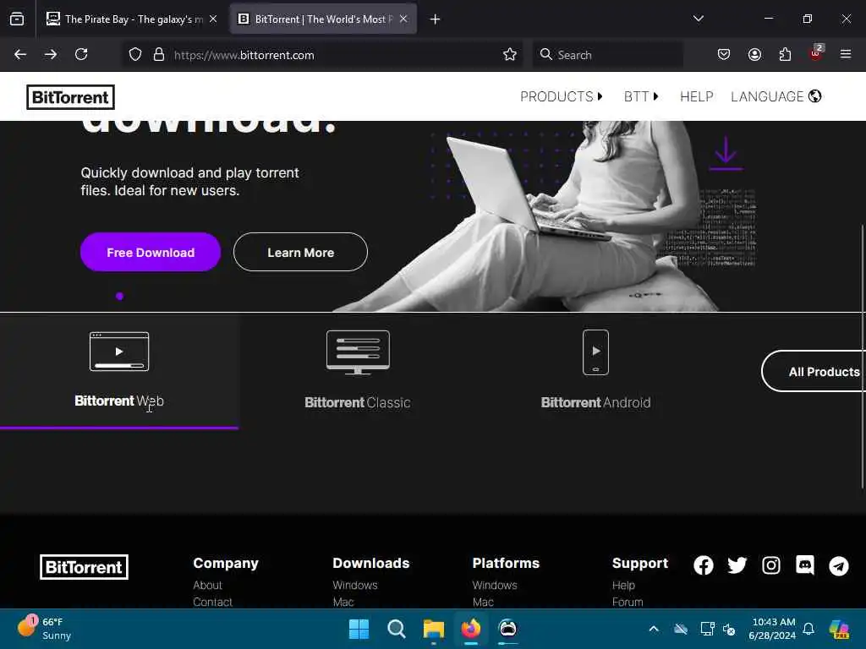Open a new browser tab
Image resolution: width=866 pixels, height=649 pixels.
click(x=436, y=19)
